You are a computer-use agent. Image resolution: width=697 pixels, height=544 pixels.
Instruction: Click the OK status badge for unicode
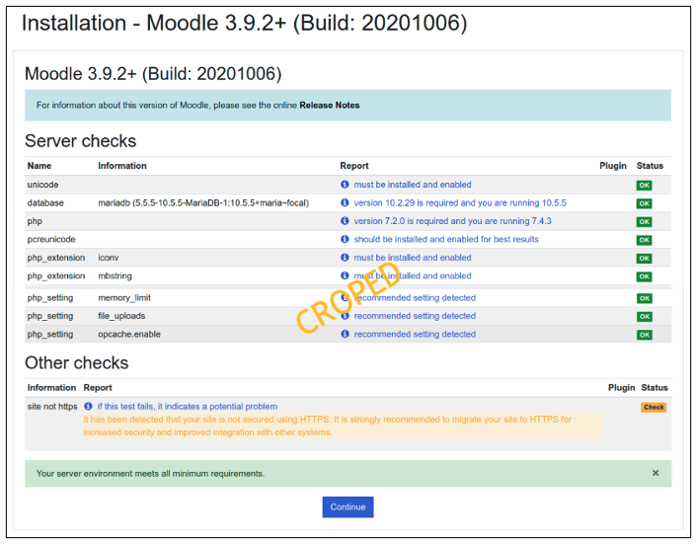[644, 186]
